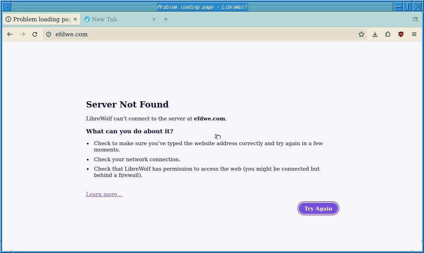Switch to the New Tab tab
The height and width of the screenshot is (253, 424).
coord(120,19)
